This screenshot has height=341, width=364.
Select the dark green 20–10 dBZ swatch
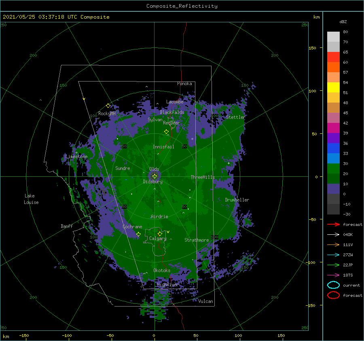tap(333, 178)
